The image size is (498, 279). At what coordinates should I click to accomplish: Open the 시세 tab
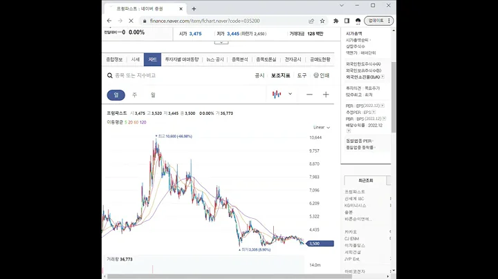pyautogui.click(x=136, y=59)
